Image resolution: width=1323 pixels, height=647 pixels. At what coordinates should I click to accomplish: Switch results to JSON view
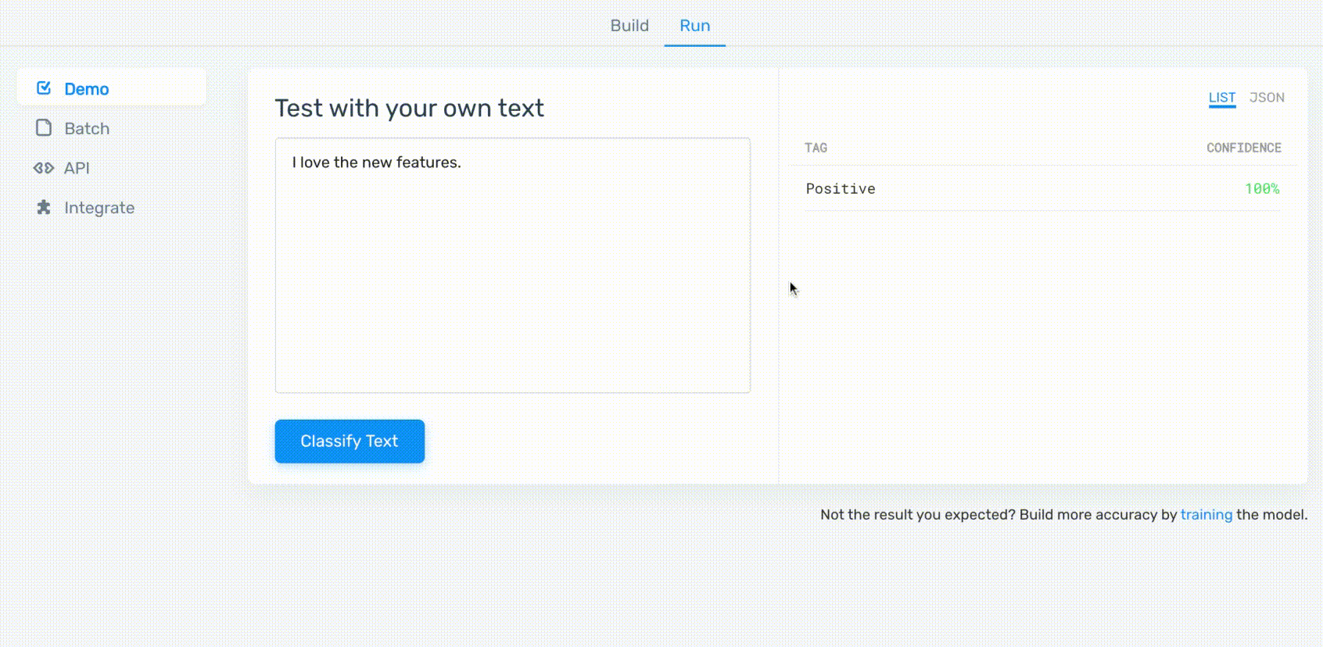pos(1267,98)
